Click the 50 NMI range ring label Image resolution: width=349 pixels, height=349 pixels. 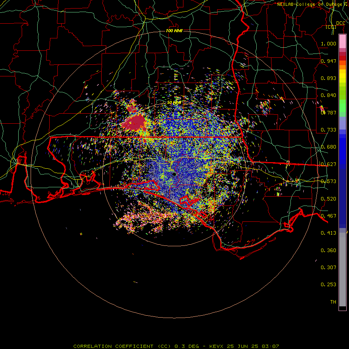[174, 103]
